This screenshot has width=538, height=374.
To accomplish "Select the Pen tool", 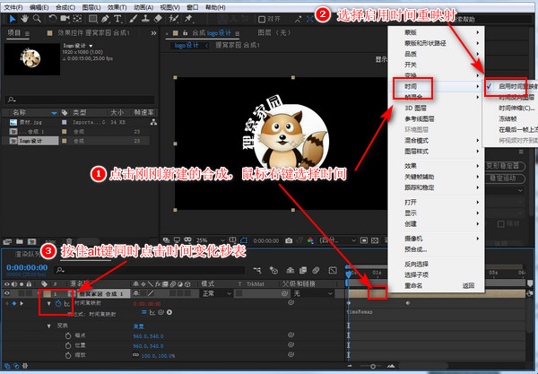I will pos(105,19).
